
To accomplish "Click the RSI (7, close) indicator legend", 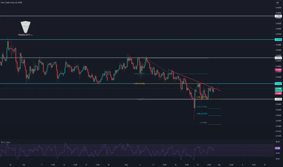I will (x=5, y=142).
